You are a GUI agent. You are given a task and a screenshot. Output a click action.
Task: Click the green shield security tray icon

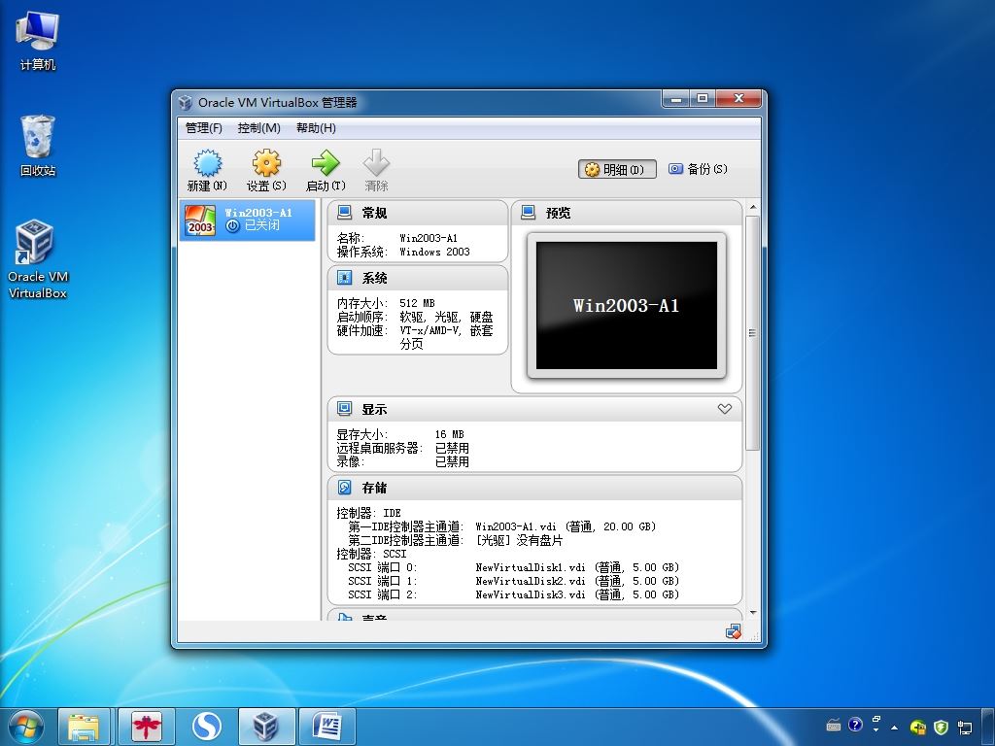tap(941, 727)
